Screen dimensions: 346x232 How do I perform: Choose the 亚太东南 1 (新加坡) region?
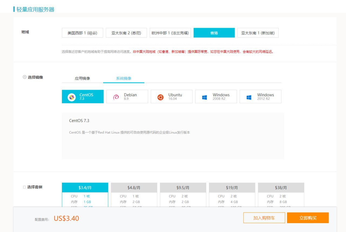click(x=258, y=33)
